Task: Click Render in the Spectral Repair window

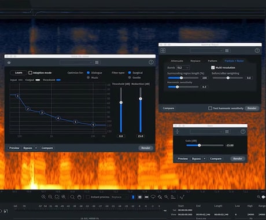Action: pos(252,108)
